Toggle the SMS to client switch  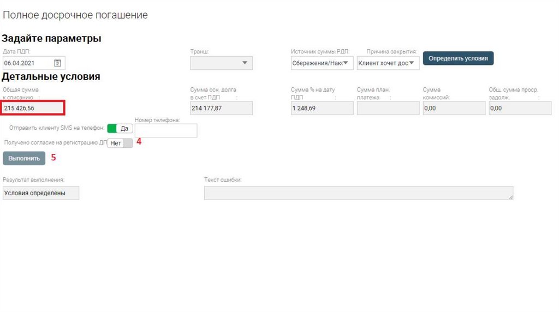120,128
